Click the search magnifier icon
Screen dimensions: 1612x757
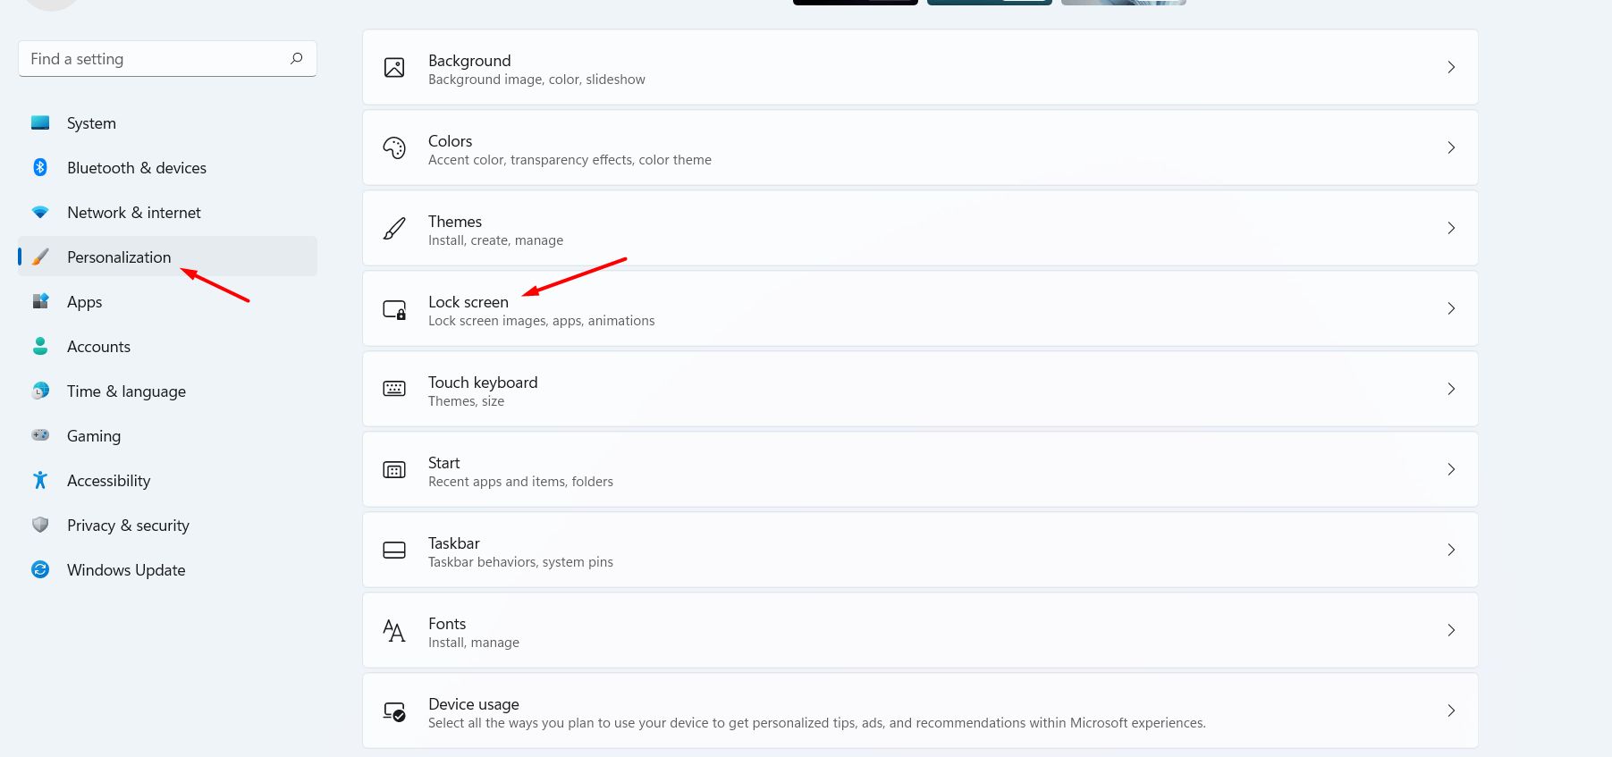point(296,59)
